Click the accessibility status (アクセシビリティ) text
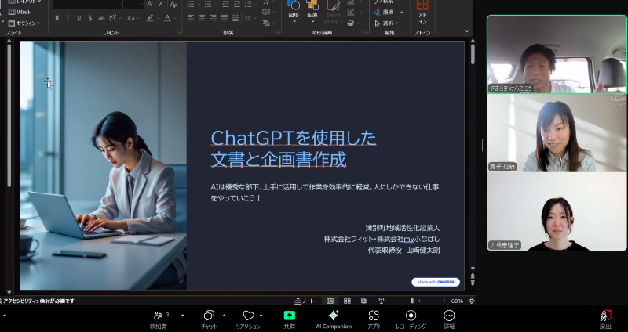The image size is (628, 332). [38, 301]
